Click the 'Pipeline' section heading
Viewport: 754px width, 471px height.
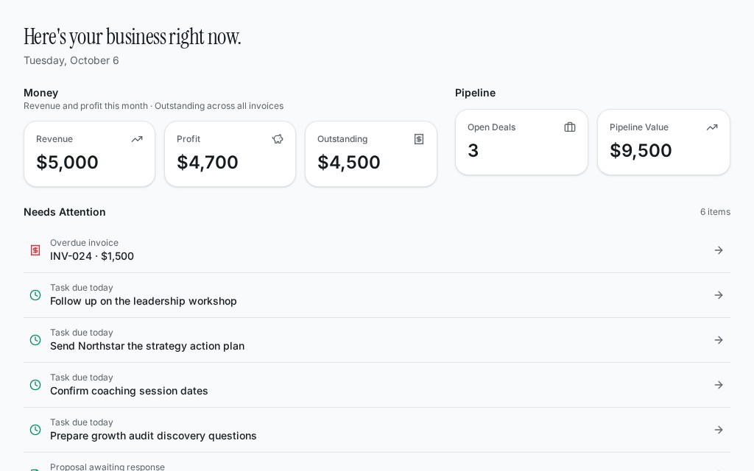pyautogui.click(x=475, y=93)
